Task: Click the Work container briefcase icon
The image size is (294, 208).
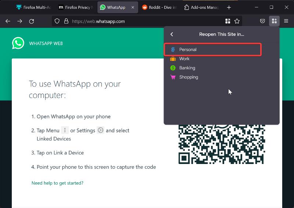Action: point(173,59)
